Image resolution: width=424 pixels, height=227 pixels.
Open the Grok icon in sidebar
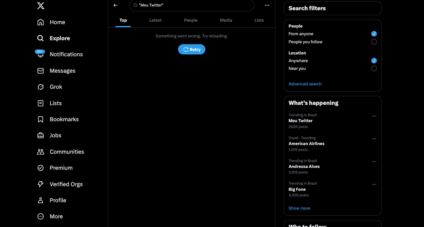pyautogui.click(x=40, y=87)
